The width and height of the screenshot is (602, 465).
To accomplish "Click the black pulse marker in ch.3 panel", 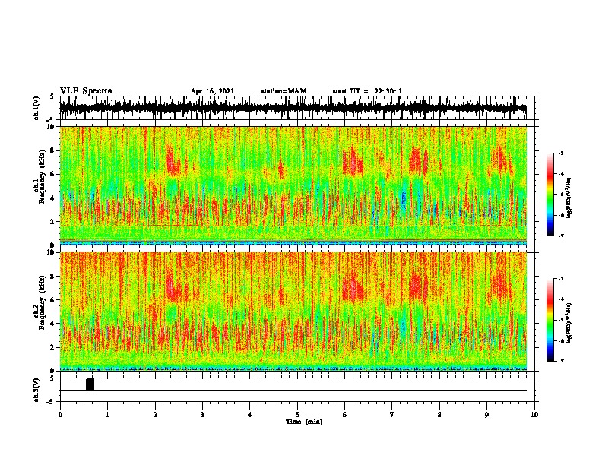I will 90,384.
